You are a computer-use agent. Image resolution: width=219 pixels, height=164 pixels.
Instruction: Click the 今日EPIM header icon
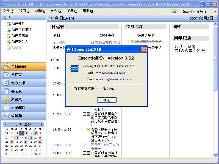coord(51,18)
